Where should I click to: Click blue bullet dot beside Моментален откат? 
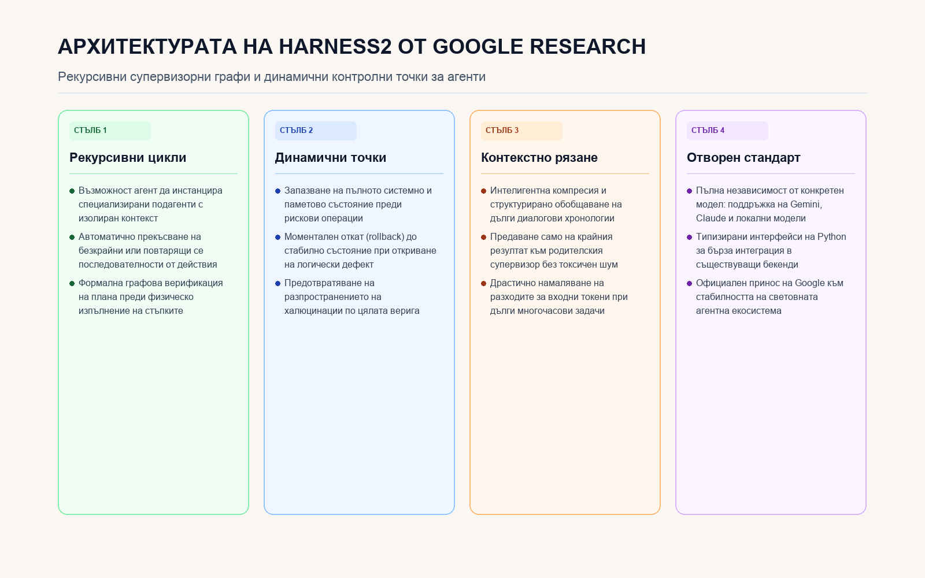(278, 237)
